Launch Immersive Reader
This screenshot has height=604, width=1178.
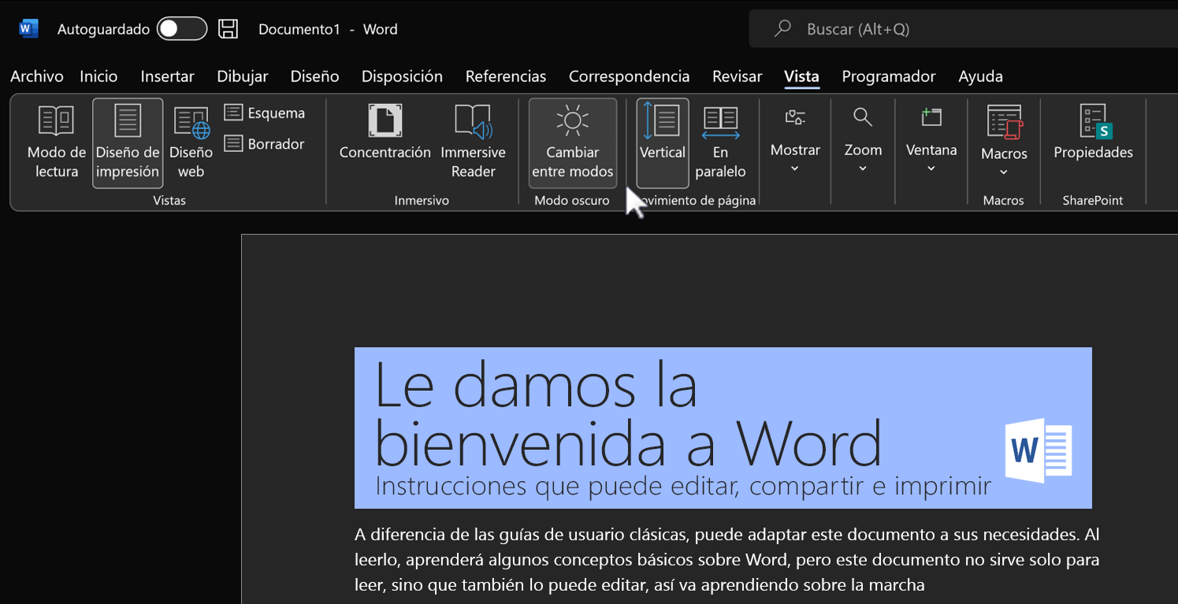(473, 143)
